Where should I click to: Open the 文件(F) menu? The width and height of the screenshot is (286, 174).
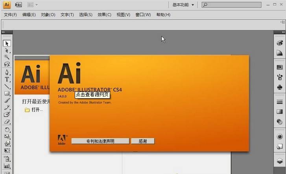click(10, 15)
